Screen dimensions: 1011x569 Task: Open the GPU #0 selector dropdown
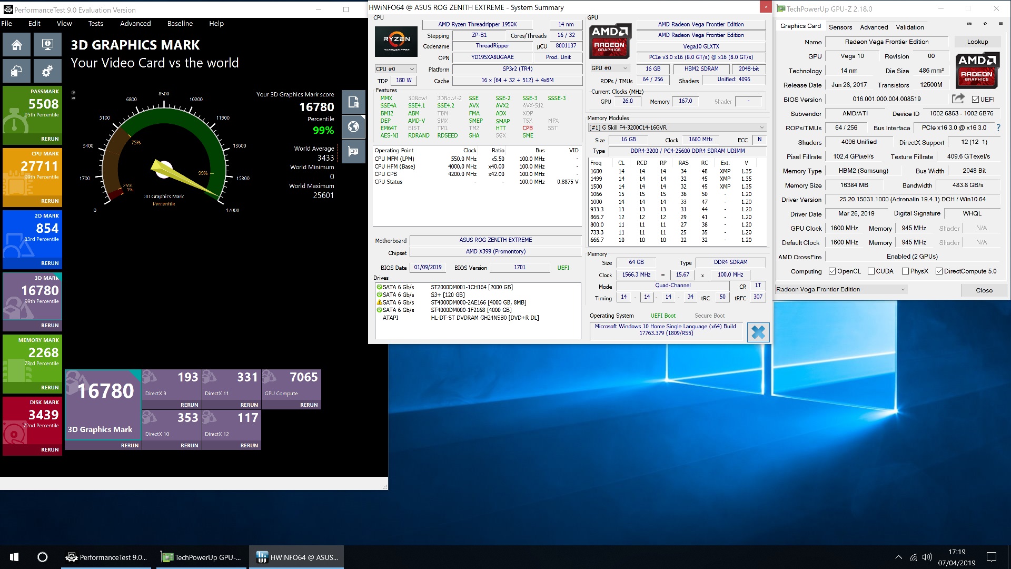609,68
